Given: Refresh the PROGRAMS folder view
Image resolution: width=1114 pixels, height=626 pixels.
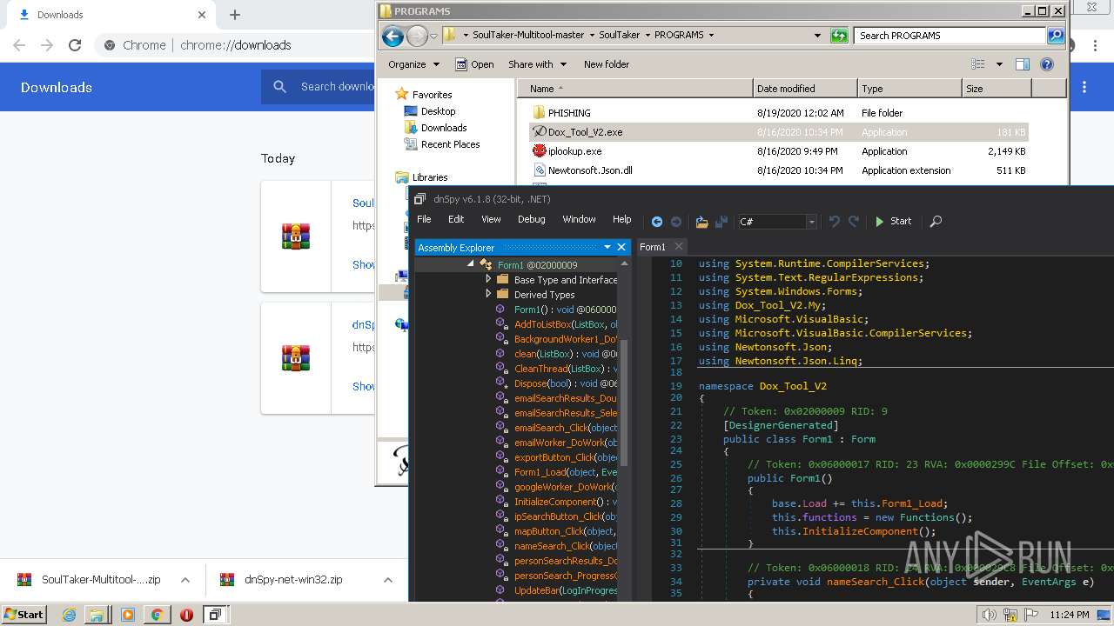Looking at the screenshot, I should (839, 36).
